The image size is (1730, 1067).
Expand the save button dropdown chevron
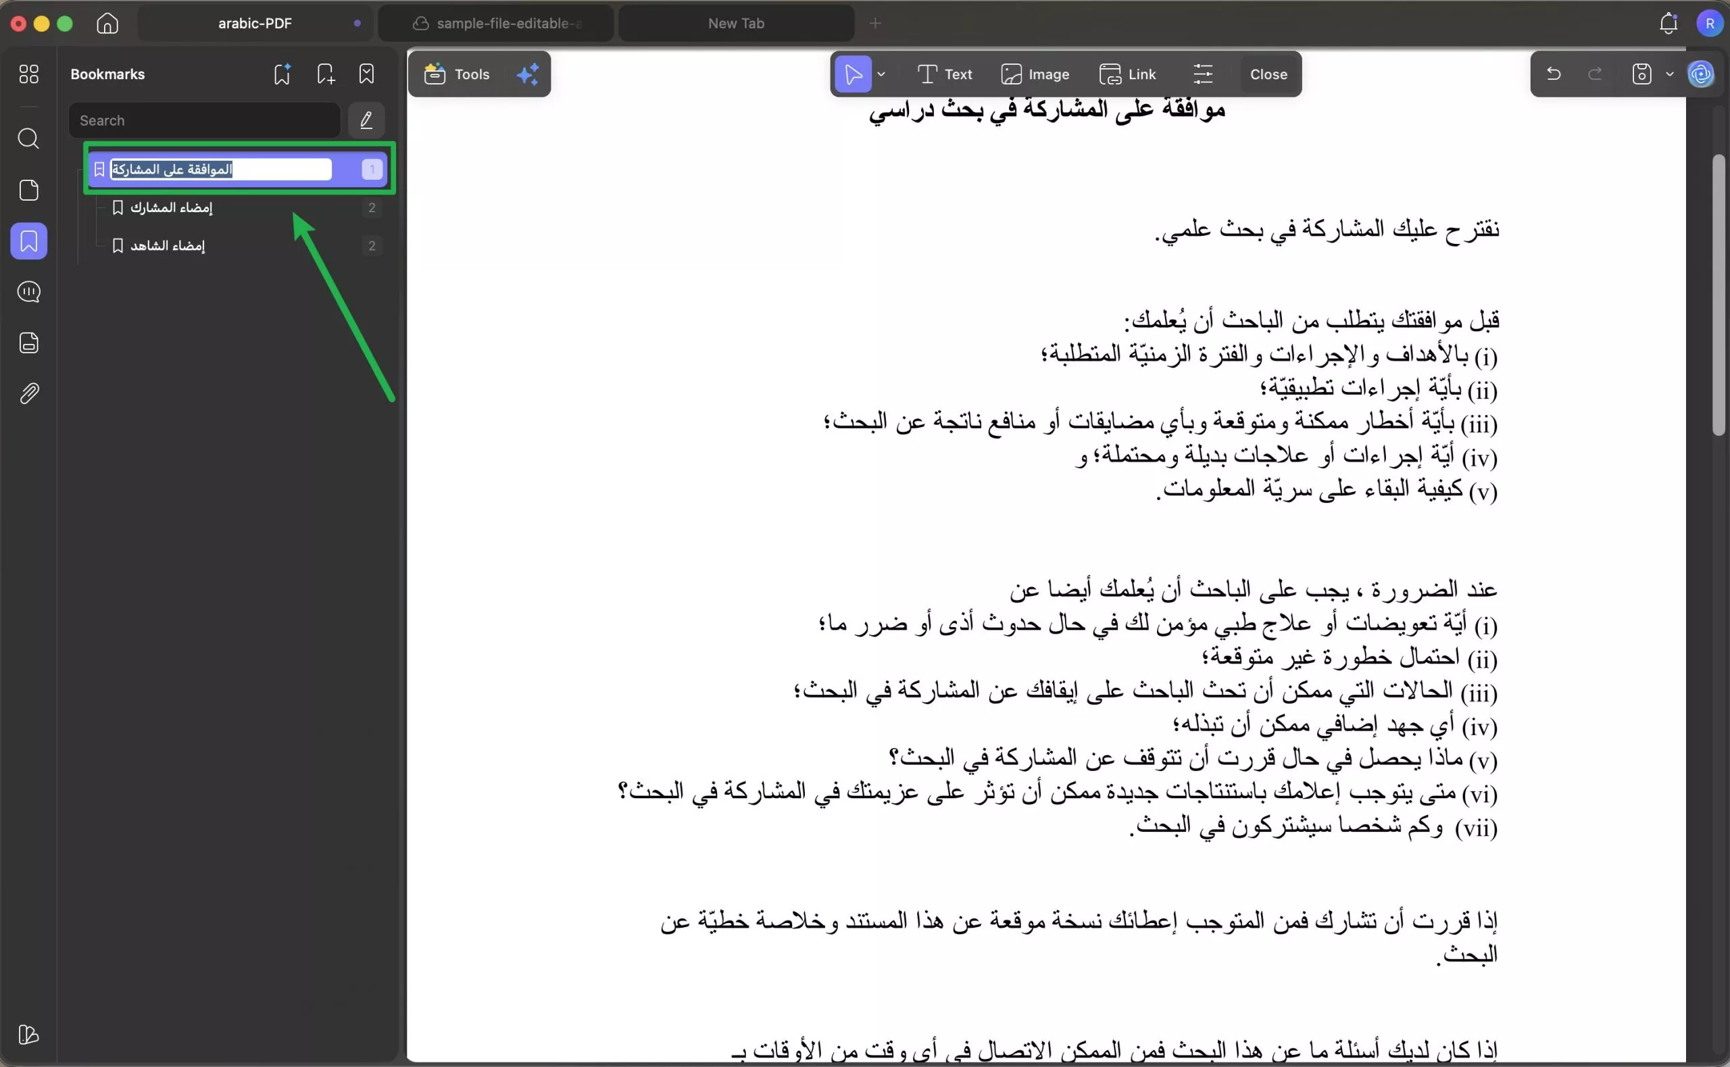click(x=1669, y=74)
